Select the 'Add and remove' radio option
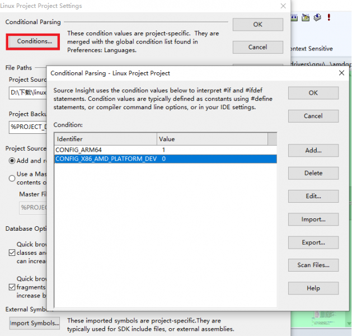This screenshot has width=352, height=336. point(12,160)
